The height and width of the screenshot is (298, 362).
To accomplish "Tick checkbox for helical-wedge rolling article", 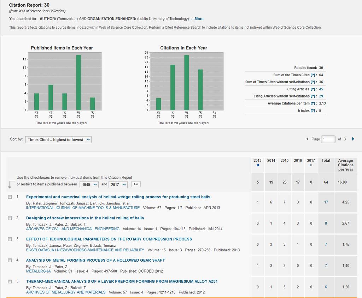I will [10, 197].
